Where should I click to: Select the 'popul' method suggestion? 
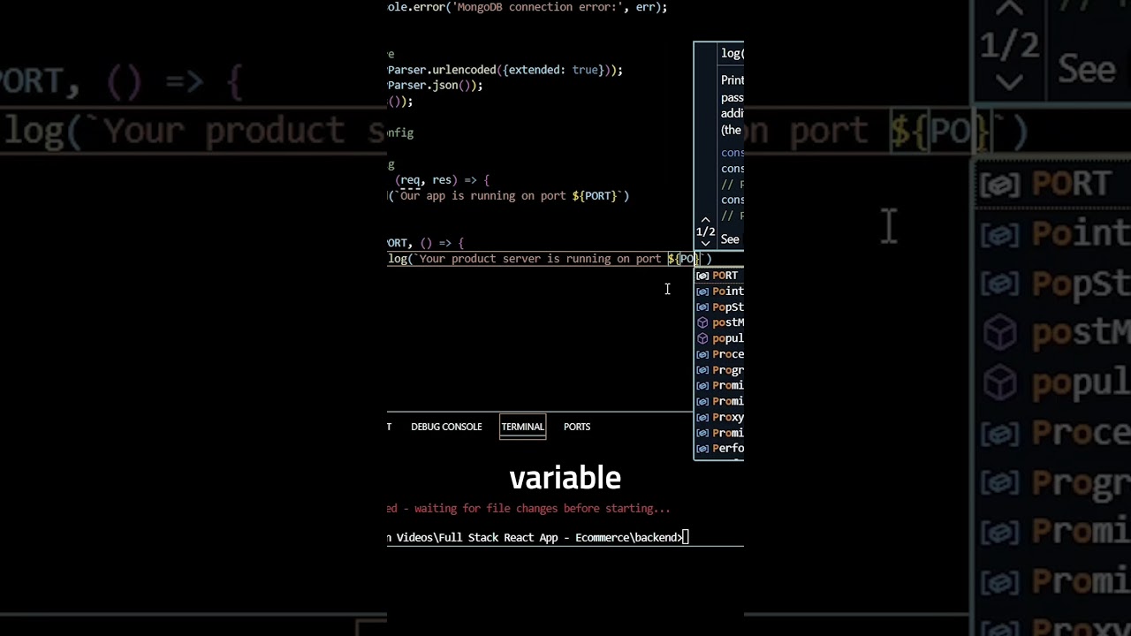pyautogui.click(x=719, y=338)
